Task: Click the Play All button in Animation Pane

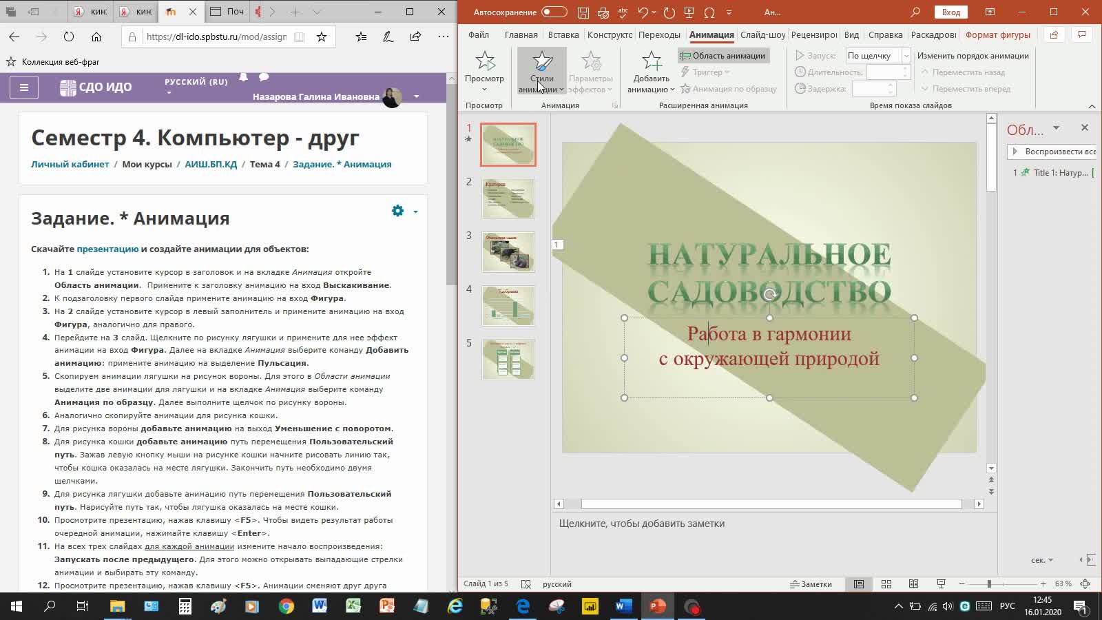Action: pos(1052,152)
